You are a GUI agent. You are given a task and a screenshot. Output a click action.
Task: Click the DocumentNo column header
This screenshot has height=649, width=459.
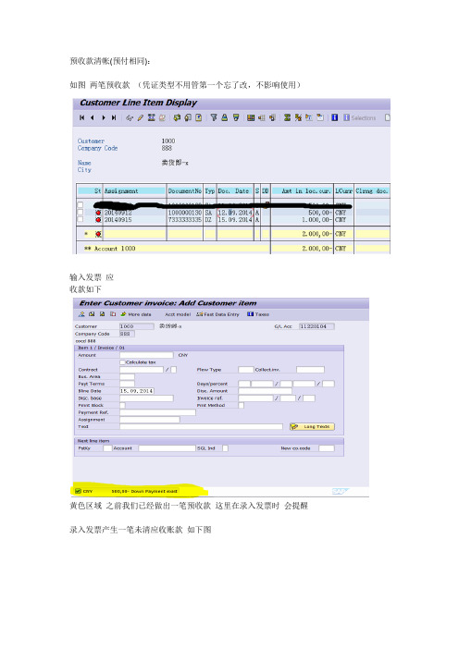tap(185, 190)
